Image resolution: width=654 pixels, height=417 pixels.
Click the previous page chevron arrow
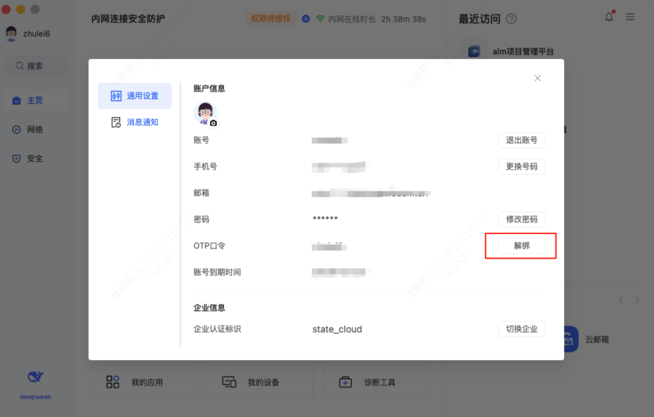click(x=621, y=301)
